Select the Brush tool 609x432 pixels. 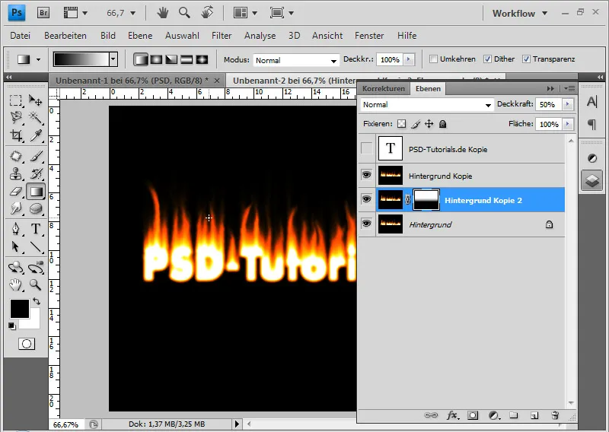36,156
